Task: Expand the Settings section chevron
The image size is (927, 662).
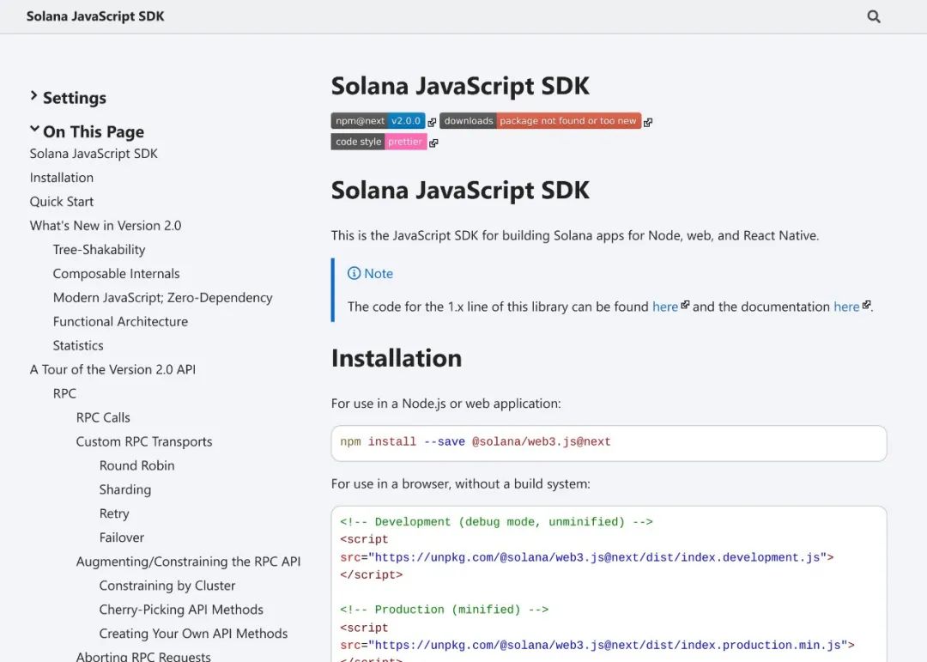Action: (33, 95)
